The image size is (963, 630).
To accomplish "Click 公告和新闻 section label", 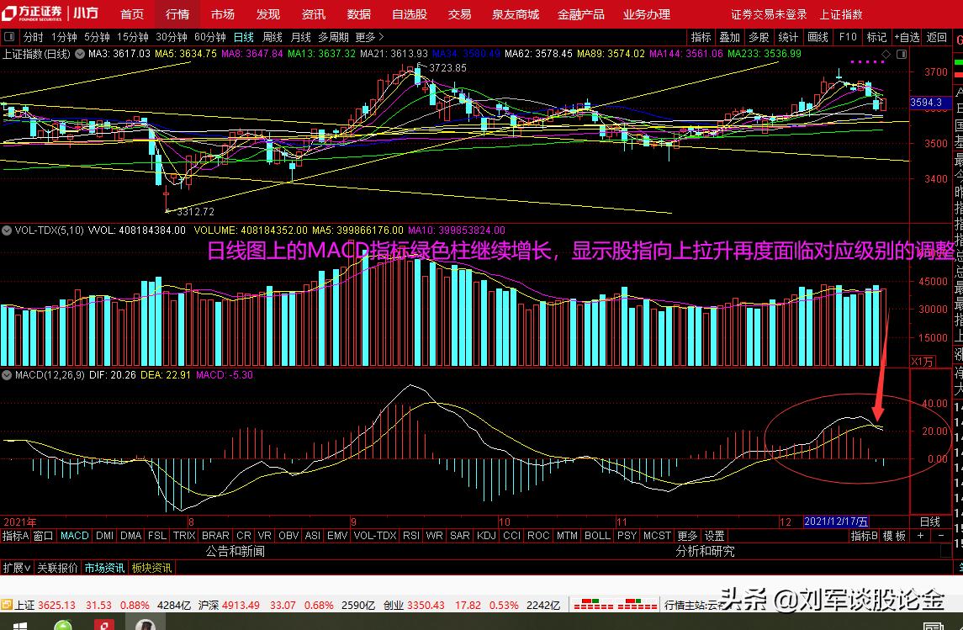I will pyautogui.click(x=235, y=551).
